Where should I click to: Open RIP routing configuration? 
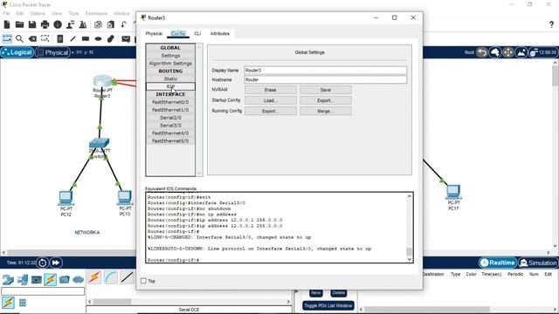tap(170, 86)
